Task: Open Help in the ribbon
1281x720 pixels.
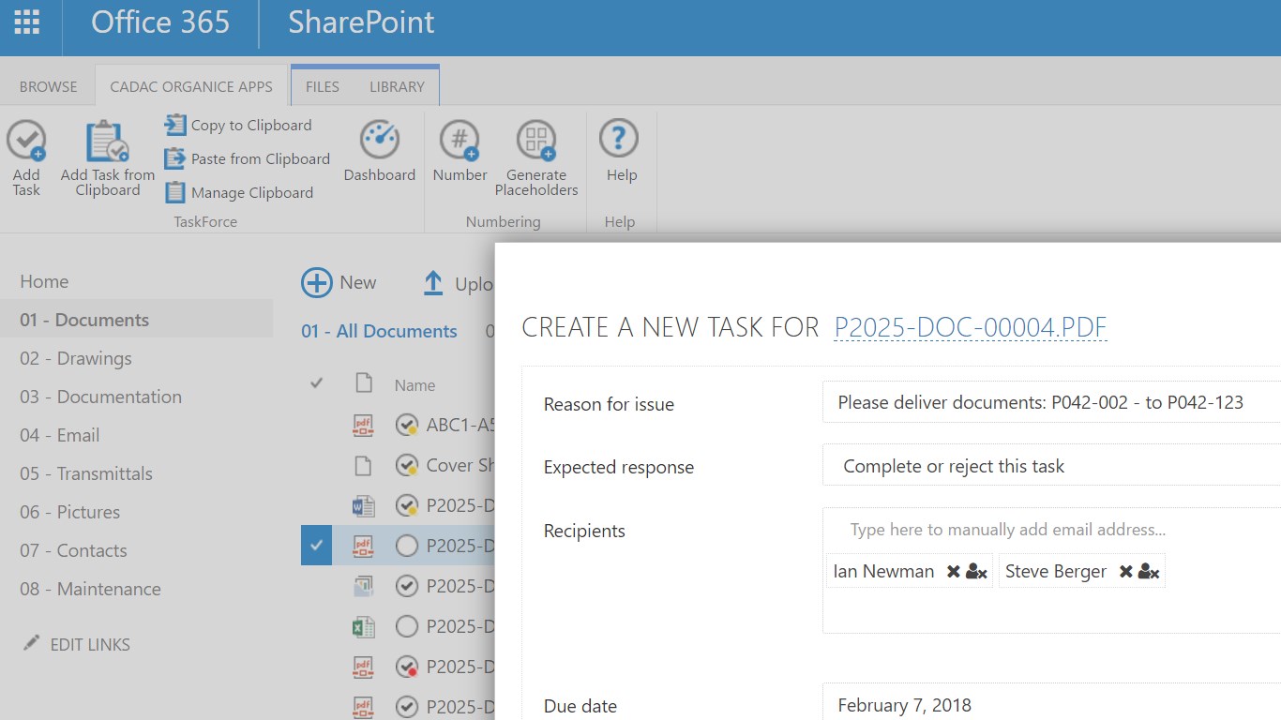Action: [619, 142]
